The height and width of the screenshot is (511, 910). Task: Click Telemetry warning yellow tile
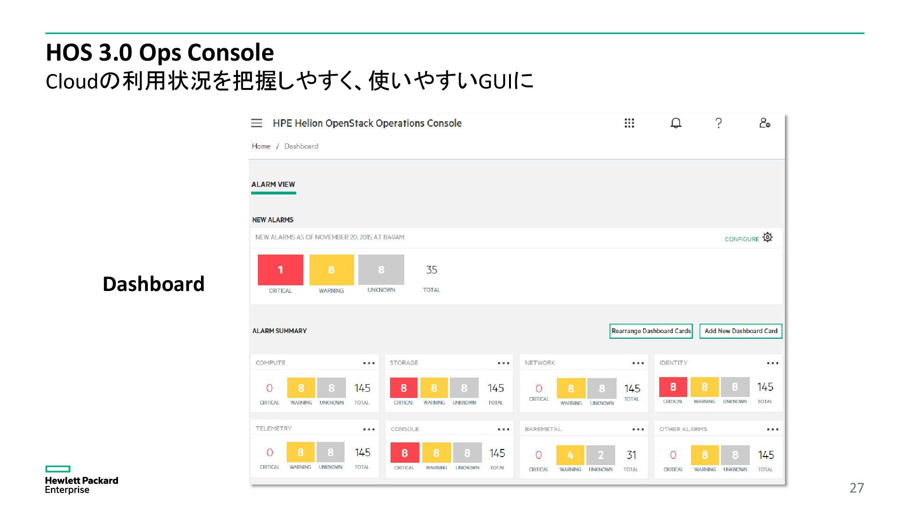point(300,452)
